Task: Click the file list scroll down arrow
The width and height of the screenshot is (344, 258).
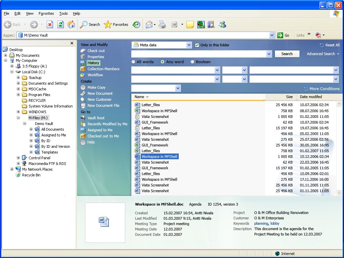Action: (x=339, y=193)
